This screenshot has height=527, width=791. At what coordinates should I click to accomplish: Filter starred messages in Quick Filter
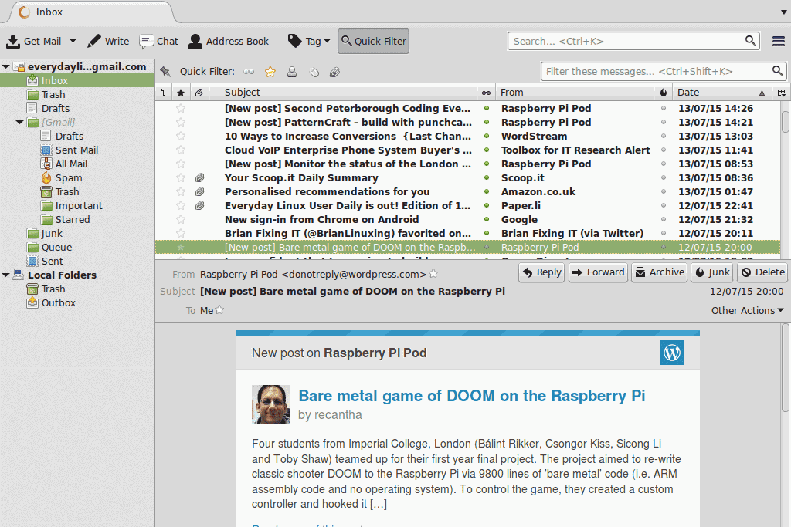pos(270,72)
